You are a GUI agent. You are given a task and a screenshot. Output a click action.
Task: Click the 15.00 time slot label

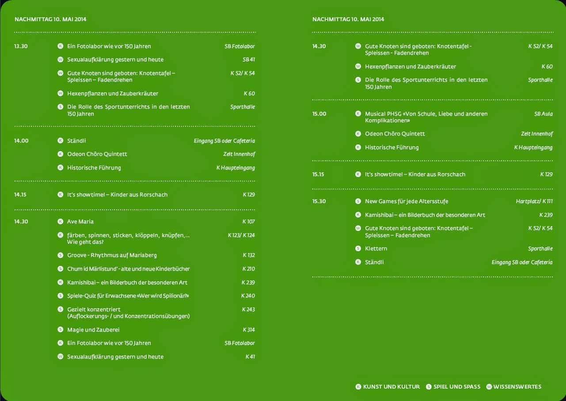pyautogui.click(x=319, y=114)
